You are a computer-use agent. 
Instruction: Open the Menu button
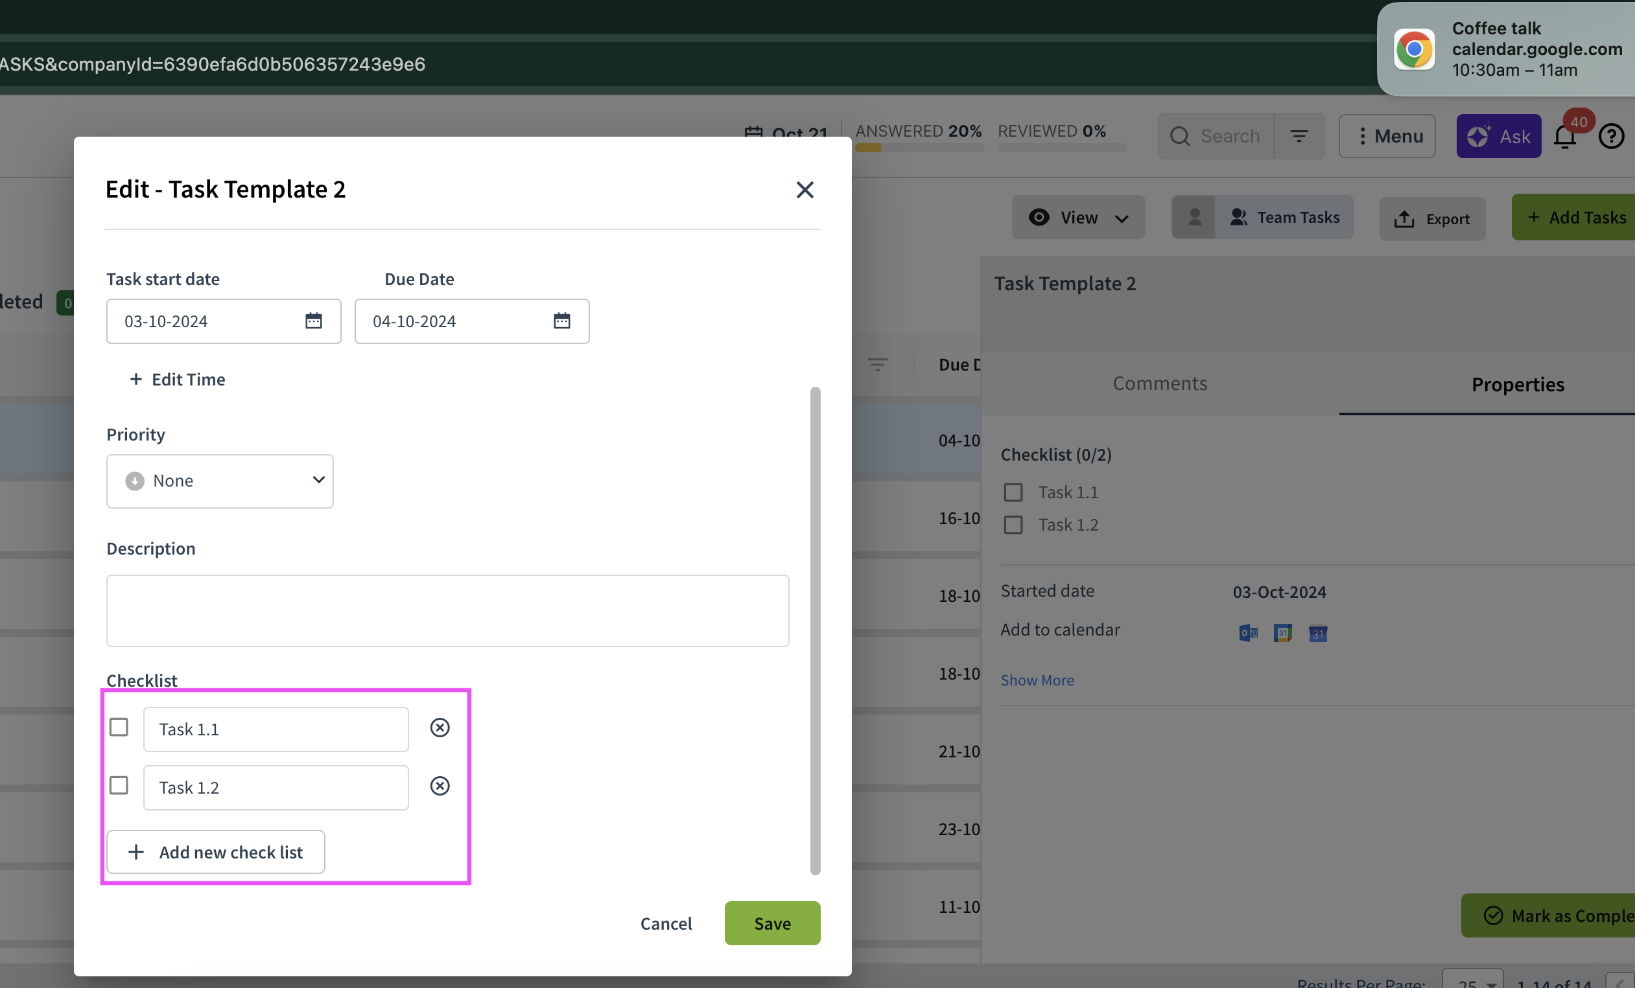point(1387,136)
